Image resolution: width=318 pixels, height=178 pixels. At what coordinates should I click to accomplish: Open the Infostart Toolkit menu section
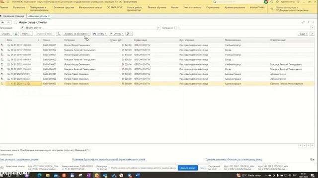click(257, 7)
